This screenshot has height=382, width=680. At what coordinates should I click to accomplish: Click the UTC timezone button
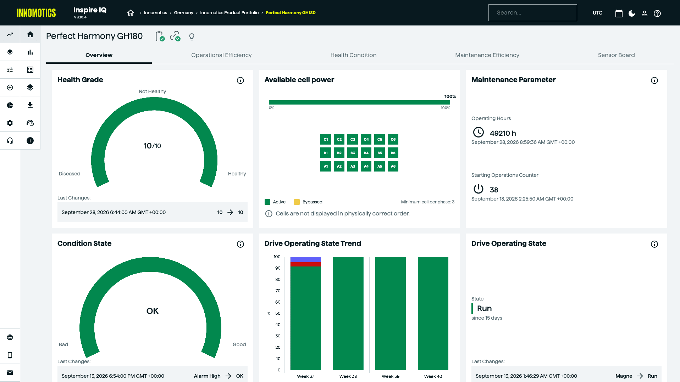coord(597,13)
